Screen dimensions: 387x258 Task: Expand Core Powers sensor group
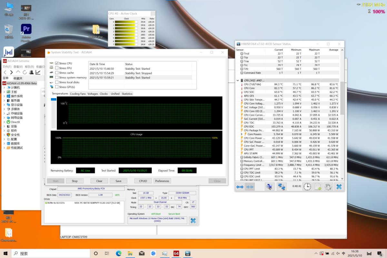241,134
